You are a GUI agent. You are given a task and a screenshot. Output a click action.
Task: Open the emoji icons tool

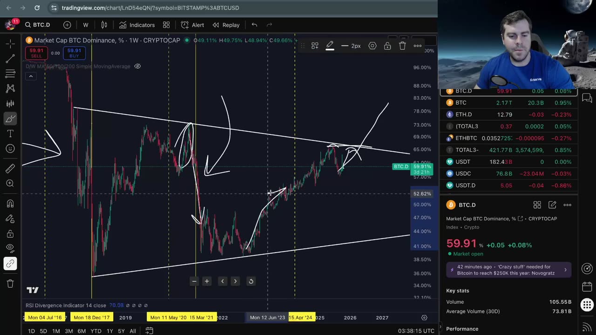10,148
